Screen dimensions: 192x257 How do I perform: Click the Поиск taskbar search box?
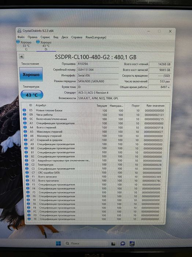(86, 243)
